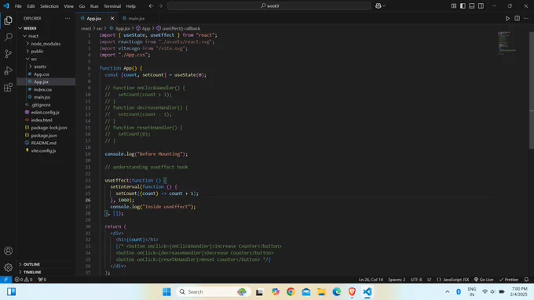Change indentation Spaces: 2
This screenshot has width=534, height=300.
397,280
